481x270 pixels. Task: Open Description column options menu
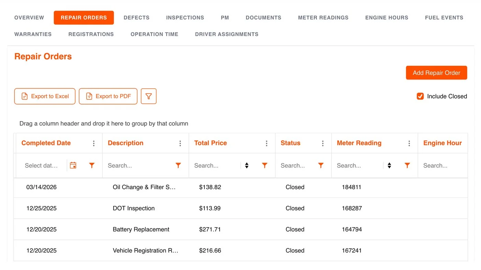[x=180, y=143]
